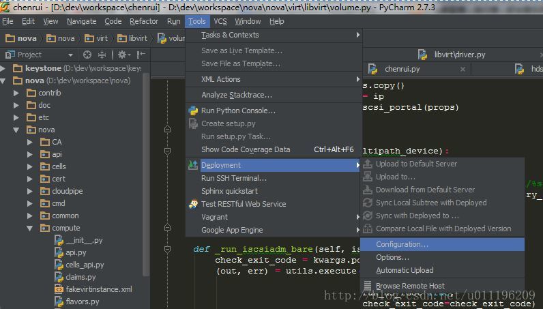Open the VCS menu
Viewport: 543px width, 309px height.
pyautogui.click(x=220, y=21)
